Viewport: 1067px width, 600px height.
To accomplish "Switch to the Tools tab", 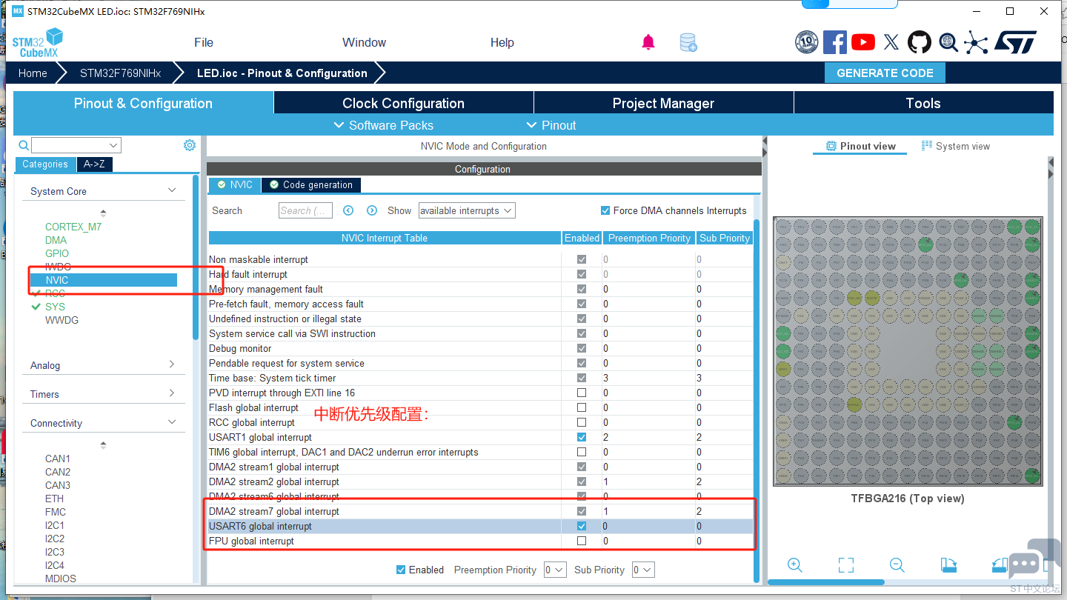I will 923,103.
